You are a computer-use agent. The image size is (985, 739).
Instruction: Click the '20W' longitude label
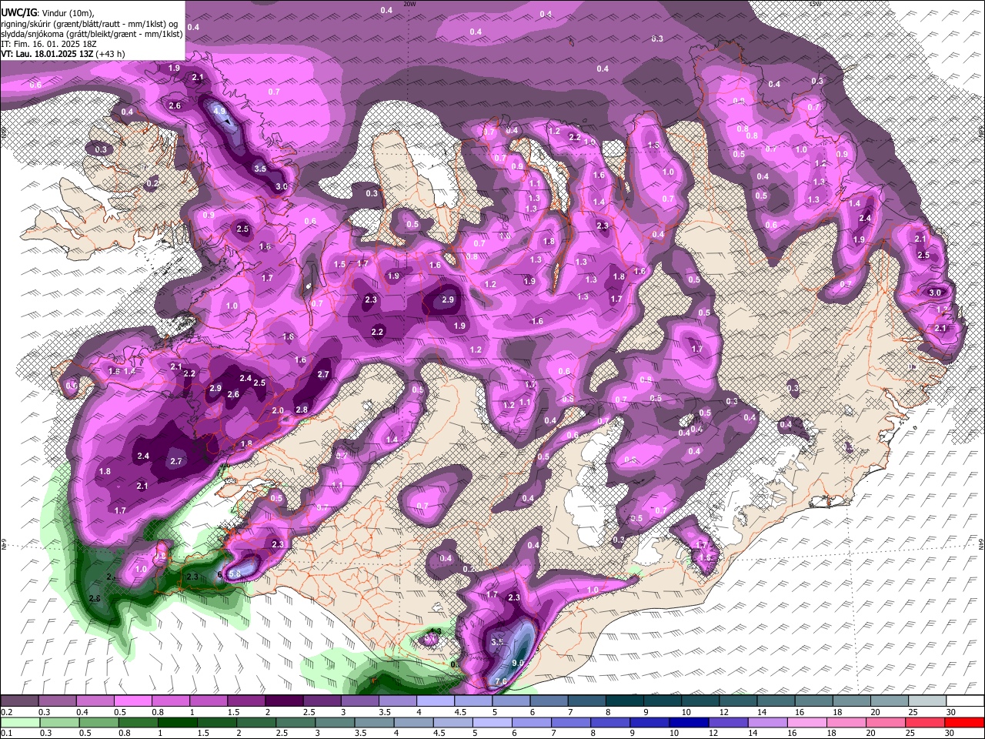point(410,5)
